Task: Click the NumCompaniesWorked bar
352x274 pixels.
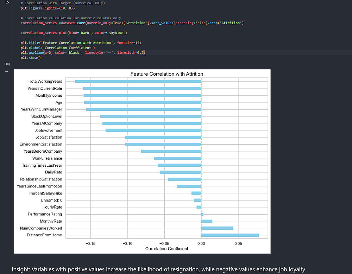Action: pos(217,228)
